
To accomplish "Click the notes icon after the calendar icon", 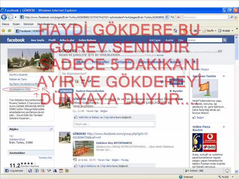I will pos(67,171).
